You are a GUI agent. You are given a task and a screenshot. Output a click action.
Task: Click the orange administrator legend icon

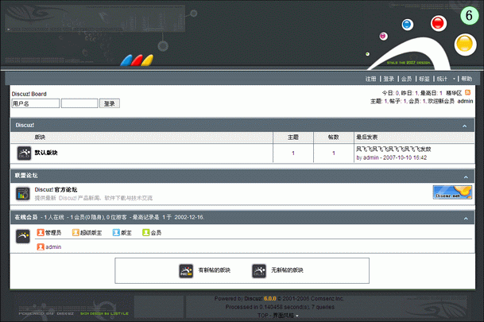point(41,232)
